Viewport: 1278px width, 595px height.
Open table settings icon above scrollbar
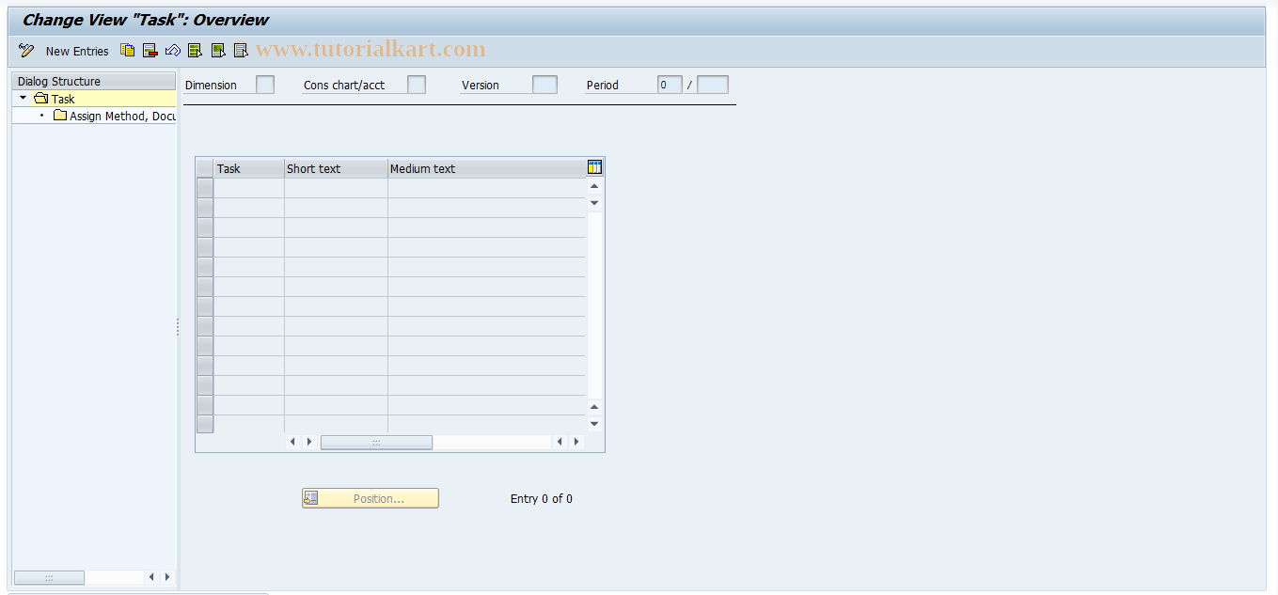click(x=594, y=167)
